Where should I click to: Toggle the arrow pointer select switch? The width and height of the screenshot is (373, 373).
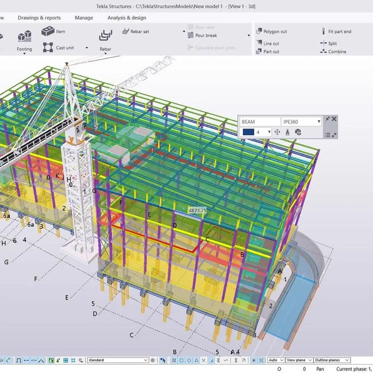pos(163,360)
